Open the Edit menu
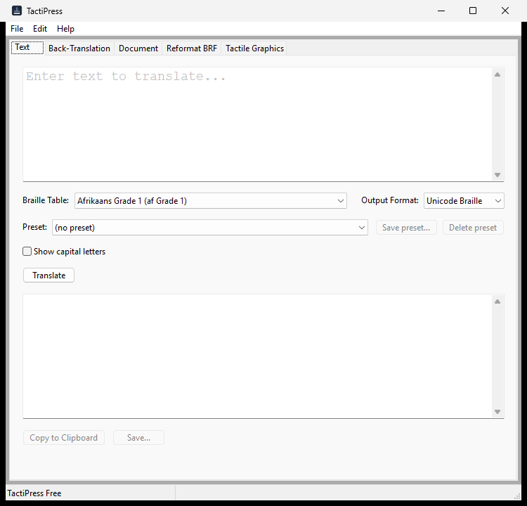 click(x=39, y=29)
